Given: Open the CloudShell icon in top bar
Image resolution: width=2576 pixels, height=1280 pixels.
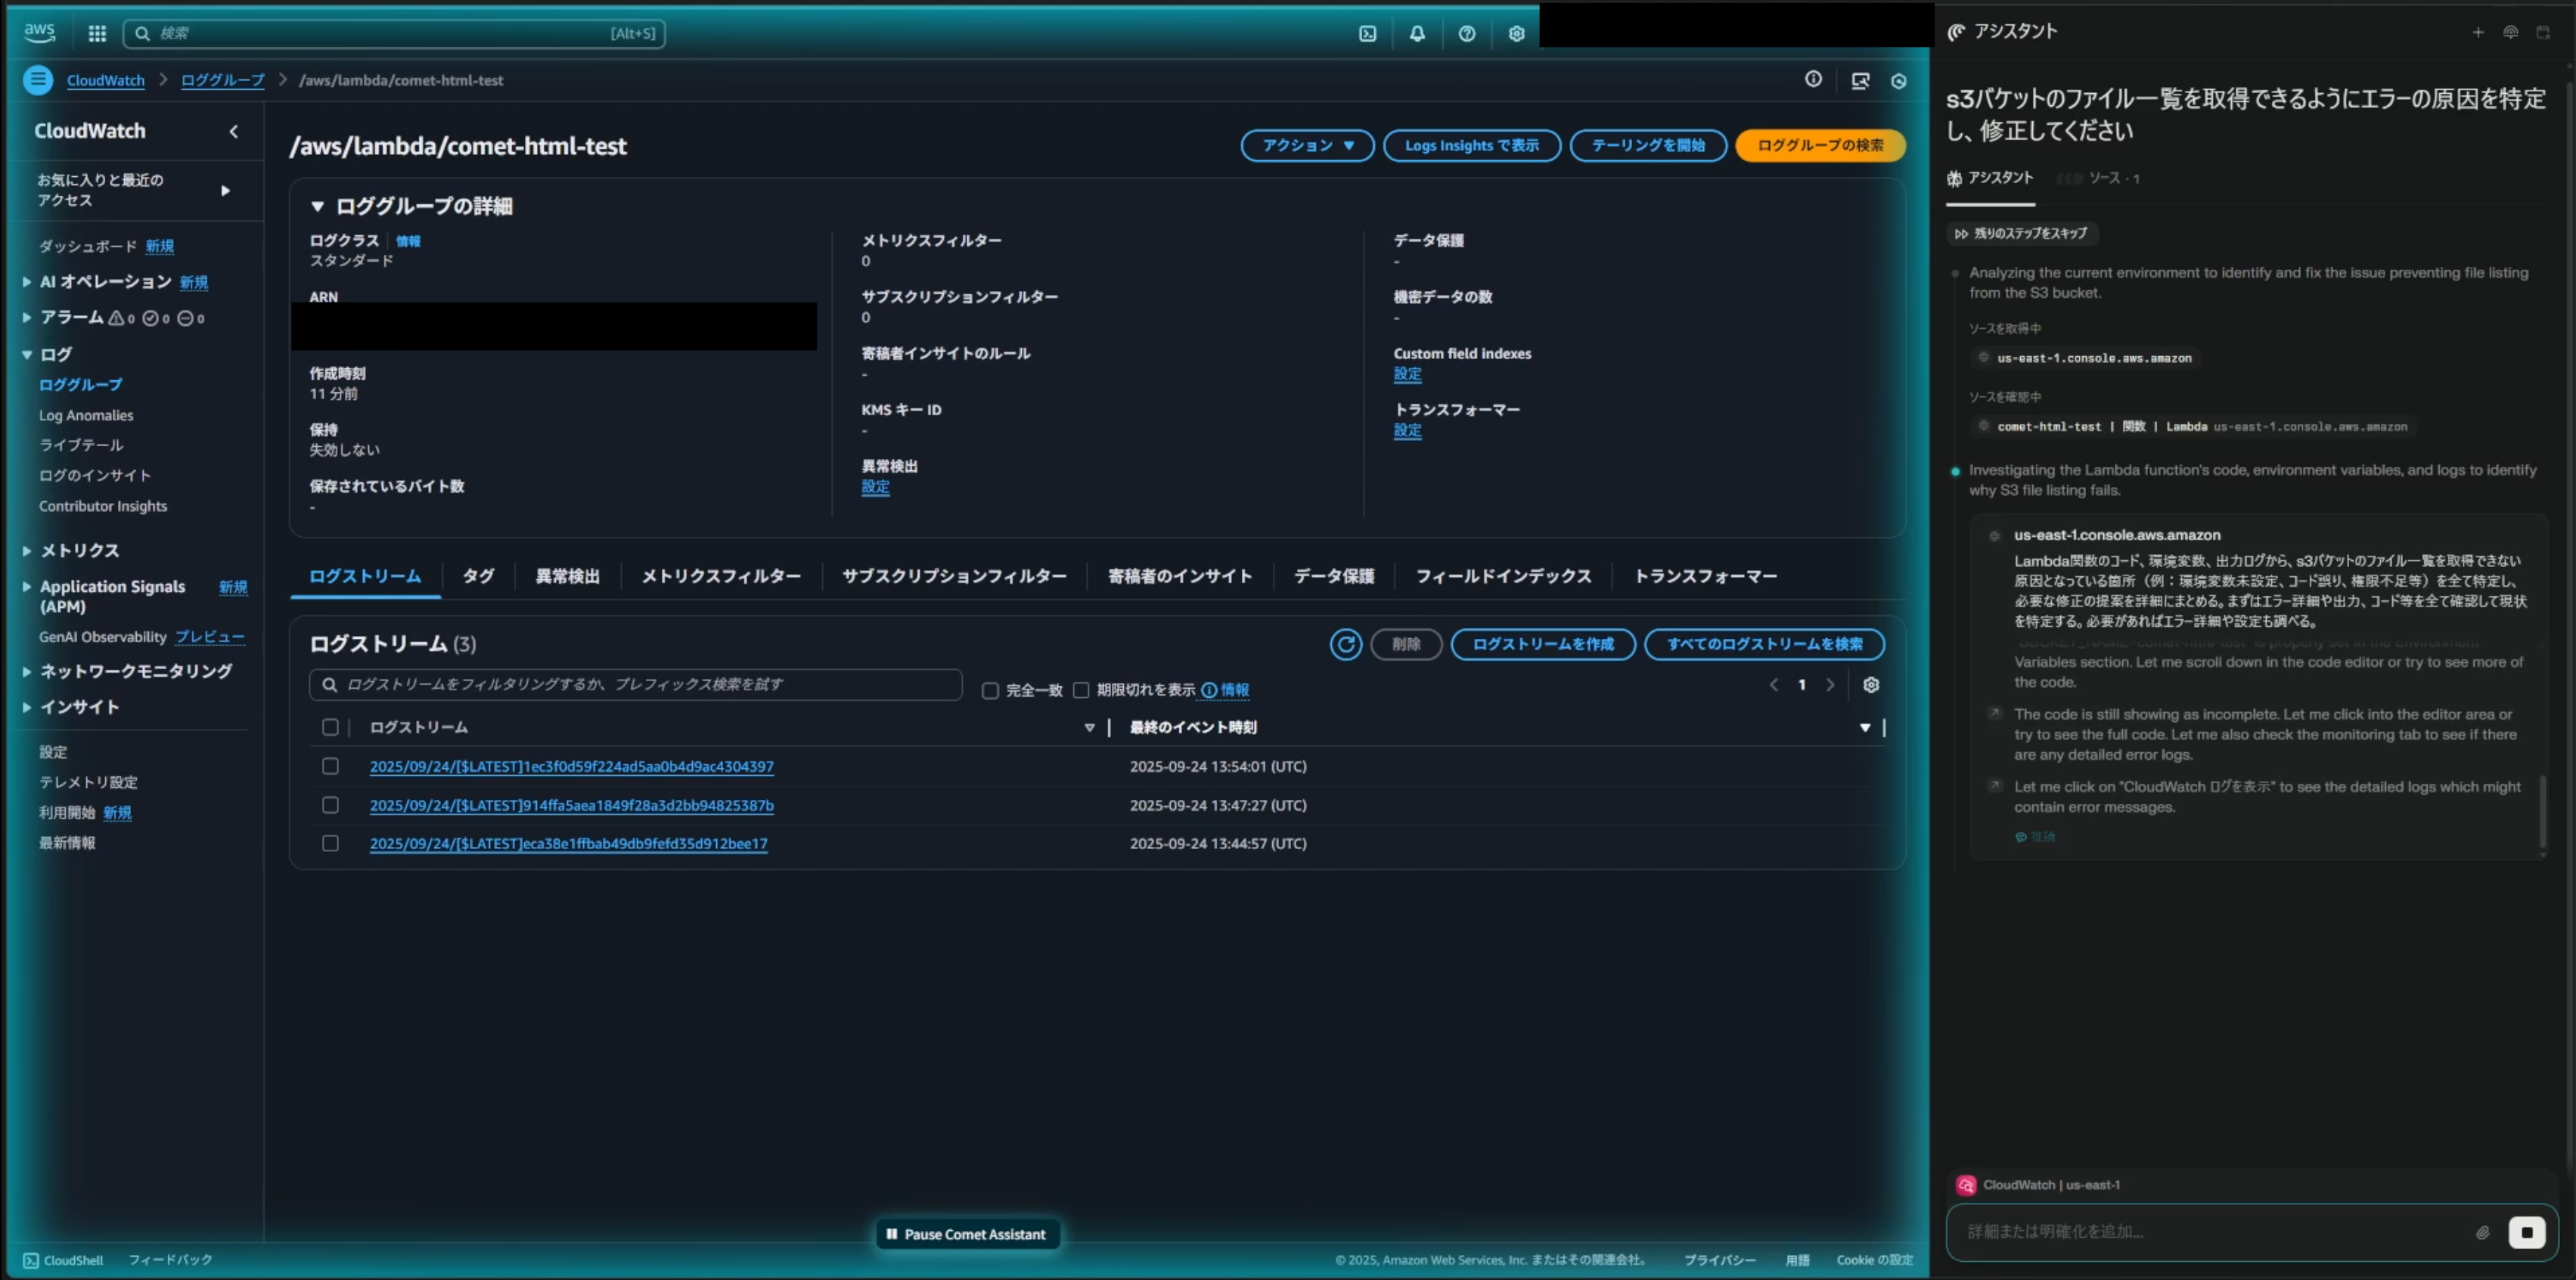Looking at the screenshot, I should tap(1367, 33).
